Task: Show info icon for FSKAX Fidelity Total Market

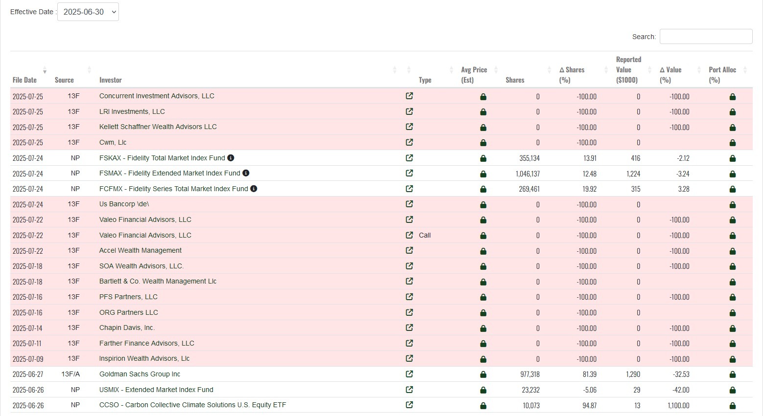Action: click(x=231, y=158)
